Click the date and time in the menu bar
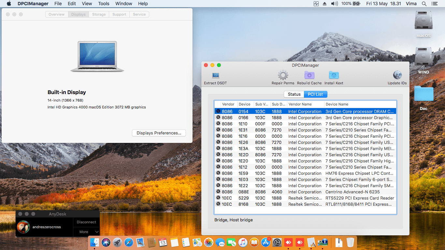Screen dimensions: 445x250 click(x=383, y=4)
